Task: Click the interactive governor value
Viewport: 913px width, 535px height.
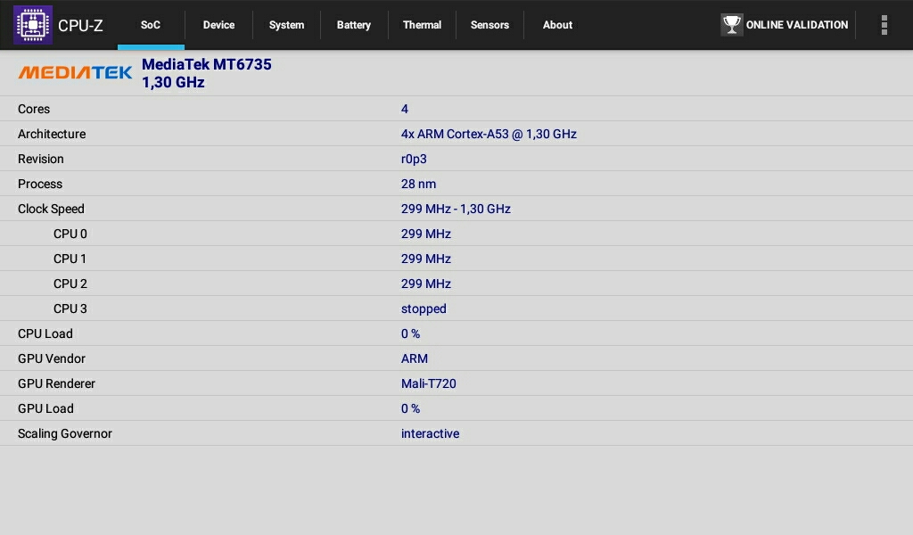Action: point(430,433)
